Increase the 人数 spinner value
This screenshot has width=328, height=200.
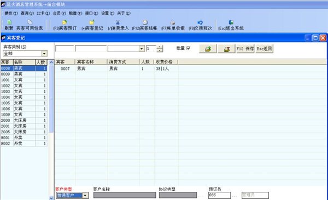tap(160, 47)
